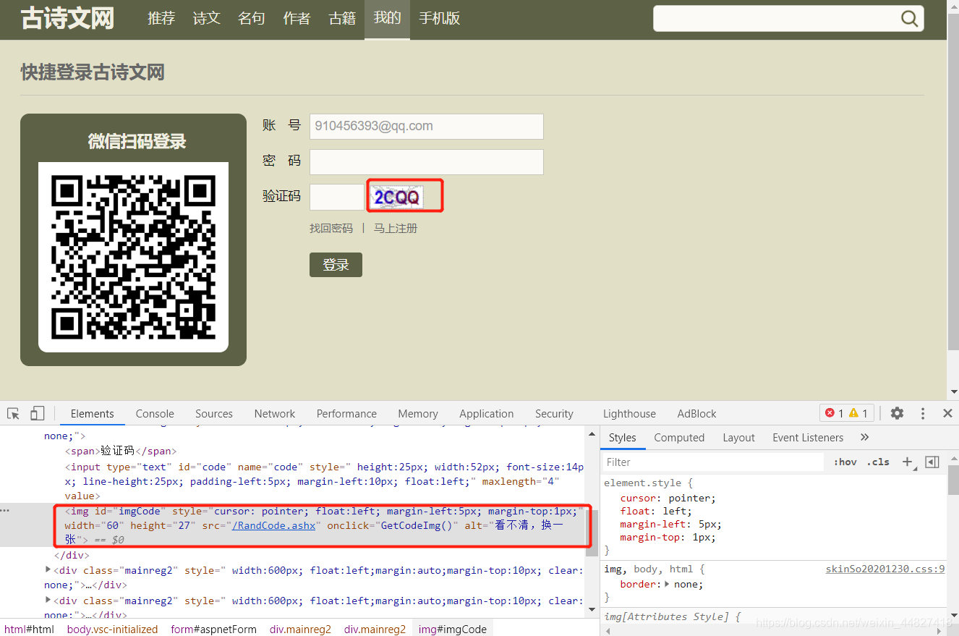Focus the 账号 account input field
This screenshot has width=959, height=636.
[427, 126]
